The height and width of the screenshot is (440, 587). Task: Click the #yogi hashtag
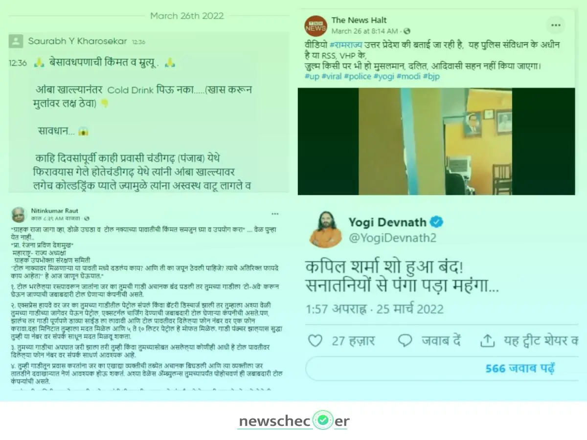point(384,76)
